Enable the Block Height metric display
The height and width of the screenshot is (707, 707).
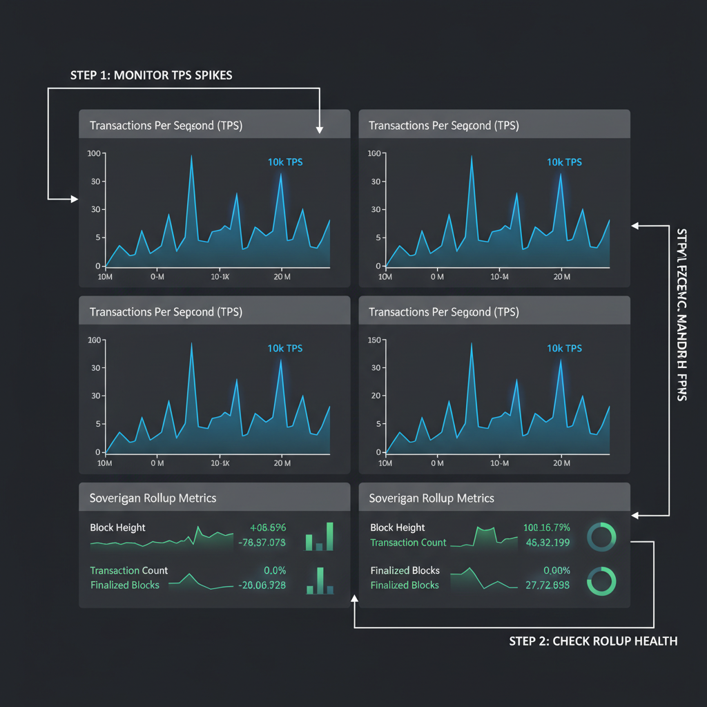click(118, 527)
